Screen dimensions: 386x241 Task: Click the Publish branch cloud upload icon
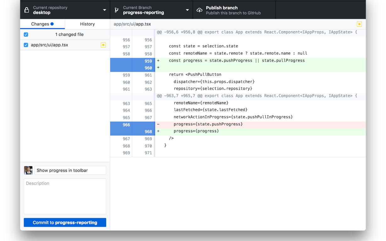(x=199, y=10)
